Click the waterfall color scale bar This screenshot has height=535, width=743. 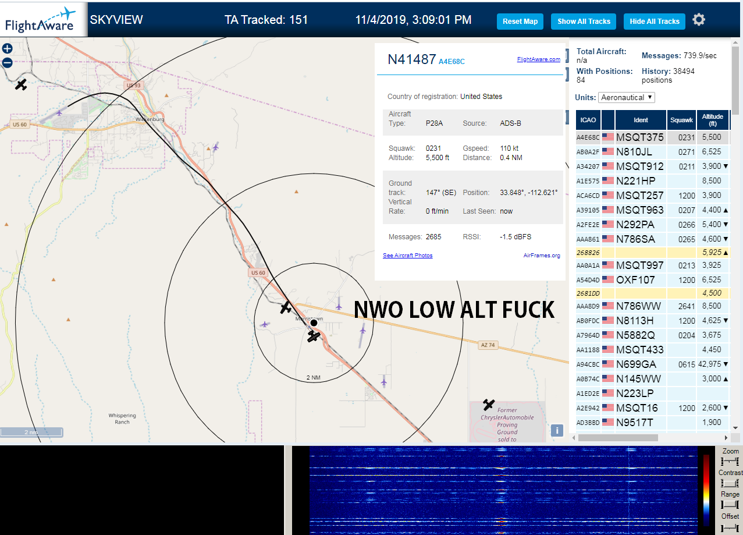[x=706, y=490]
